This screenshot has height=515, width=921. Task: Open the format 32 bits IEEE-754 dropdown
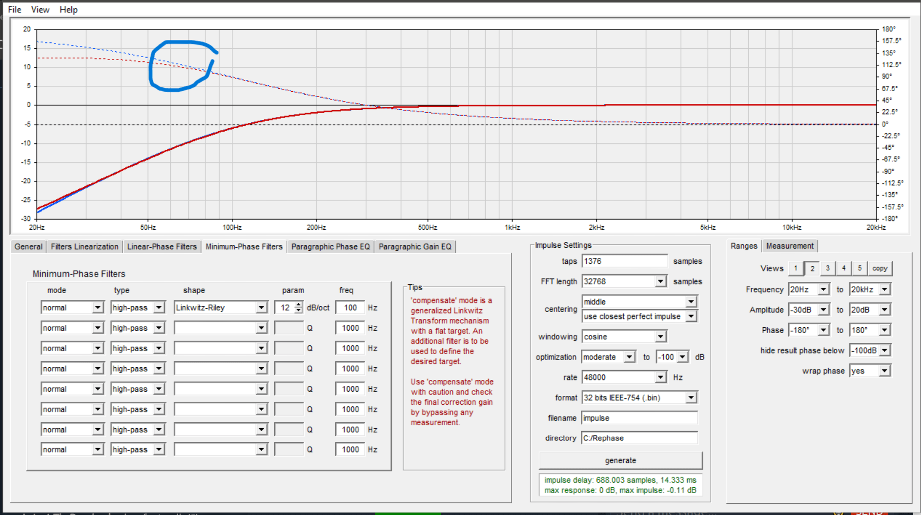[x=691, y=398]
